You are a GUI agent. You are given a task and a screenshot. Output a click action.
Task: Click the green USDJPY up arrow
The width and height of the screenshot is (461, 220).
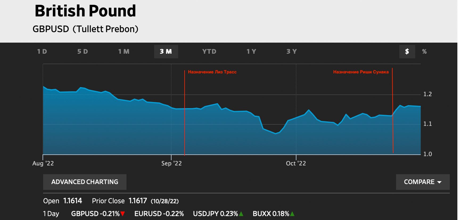241,214
